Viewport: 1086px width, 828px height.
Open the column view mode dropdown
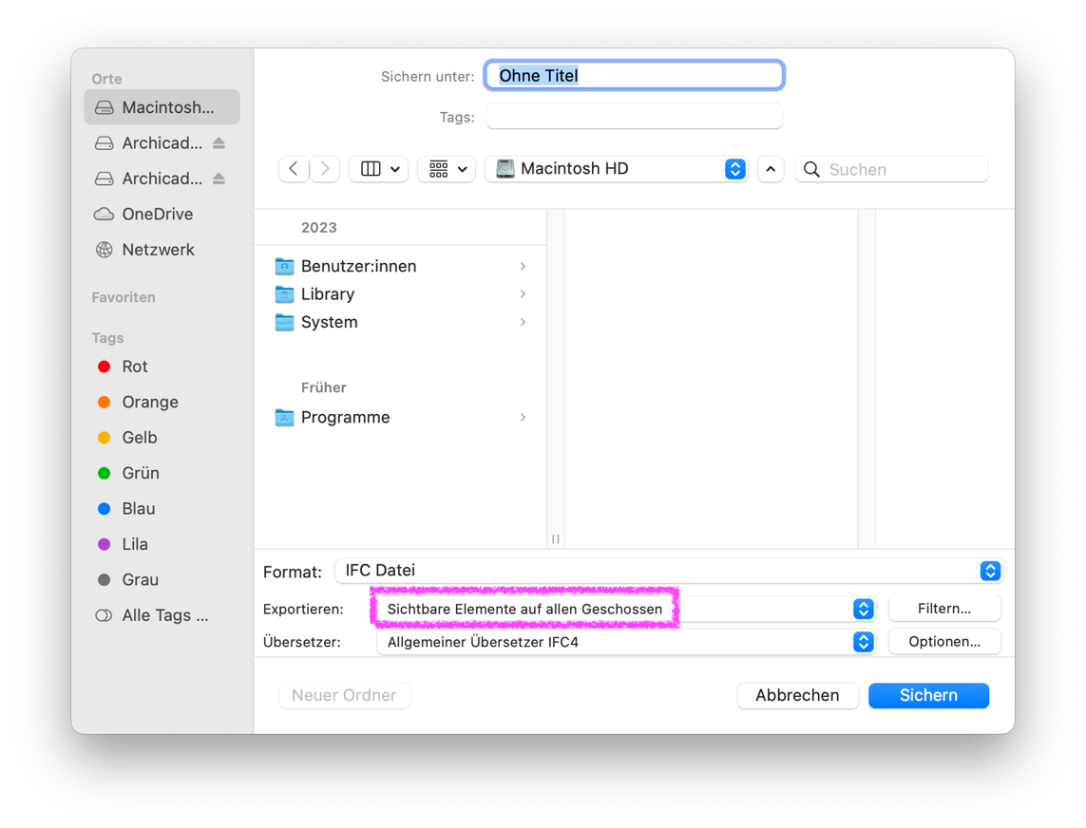379,169
